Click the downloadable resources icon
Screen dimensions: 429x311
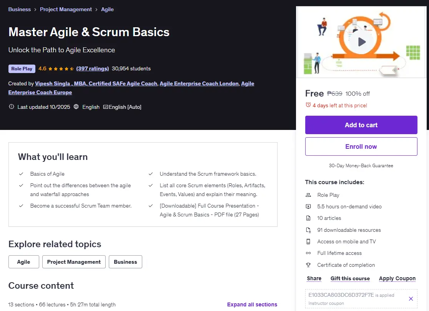(x=308, y=230)
